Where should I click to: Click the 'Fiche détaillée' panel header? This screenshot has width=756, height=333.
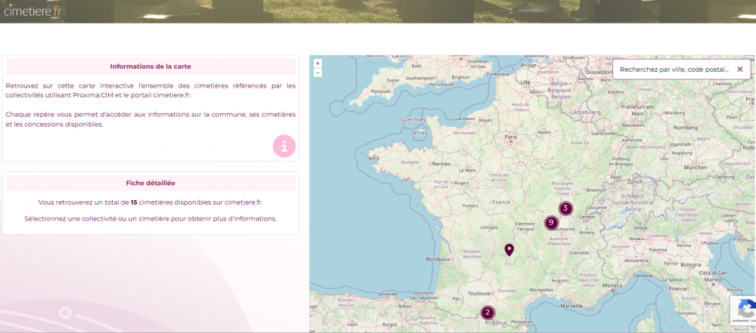tap(150, 183)
